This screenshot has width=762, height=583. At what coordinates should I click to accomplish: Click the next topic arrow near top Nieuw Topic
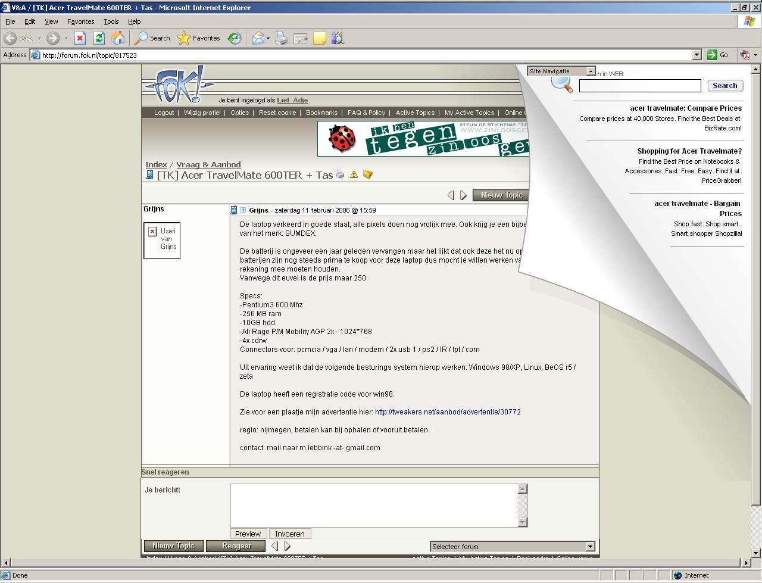click(463, 195)
